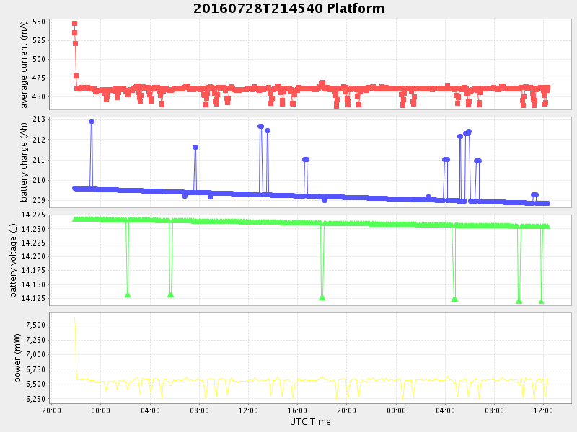The height and width of the screenshot is (432, 577).
Task: Click the tallest blue battery charge peak
Action: click(92, 122)
